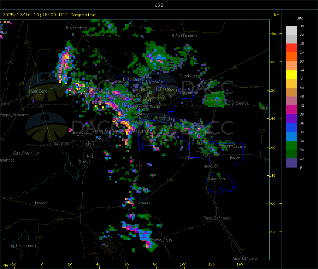This screenshot has width=318, height=269.
Task: Click the 51 dBZ yellow color swatch
Action: (x=291, y=75)
